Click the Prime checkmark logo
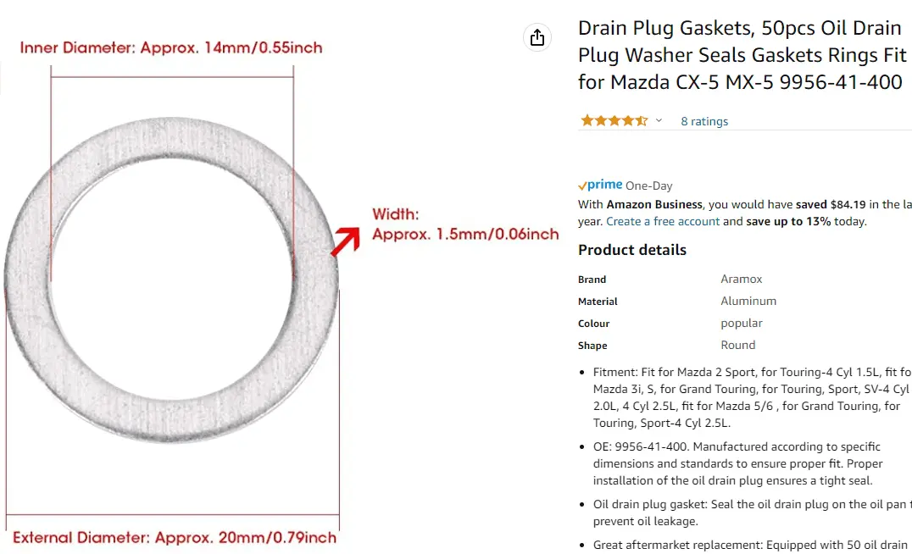912x554 pixels. [600, 185]
